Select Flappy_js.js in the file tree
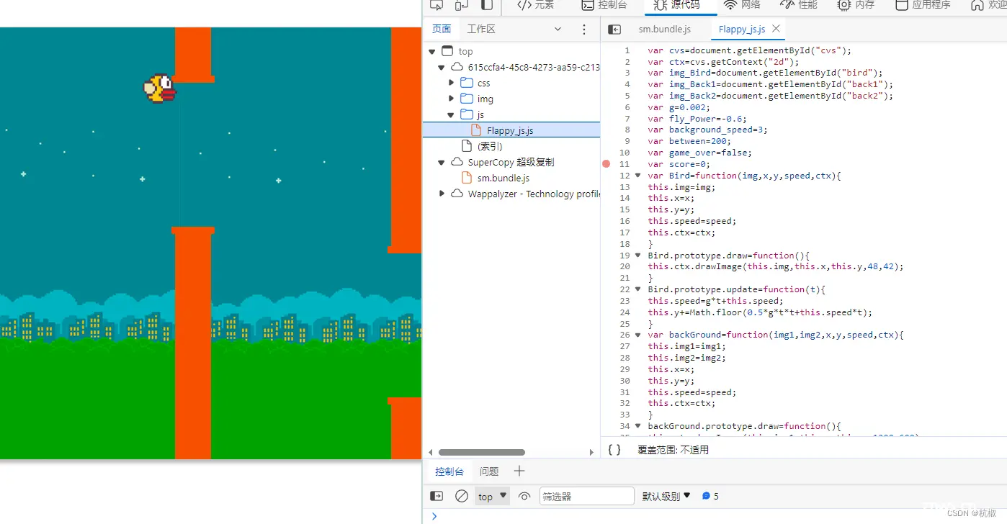This screenshot has height=524, width=1007. point(511,130)
